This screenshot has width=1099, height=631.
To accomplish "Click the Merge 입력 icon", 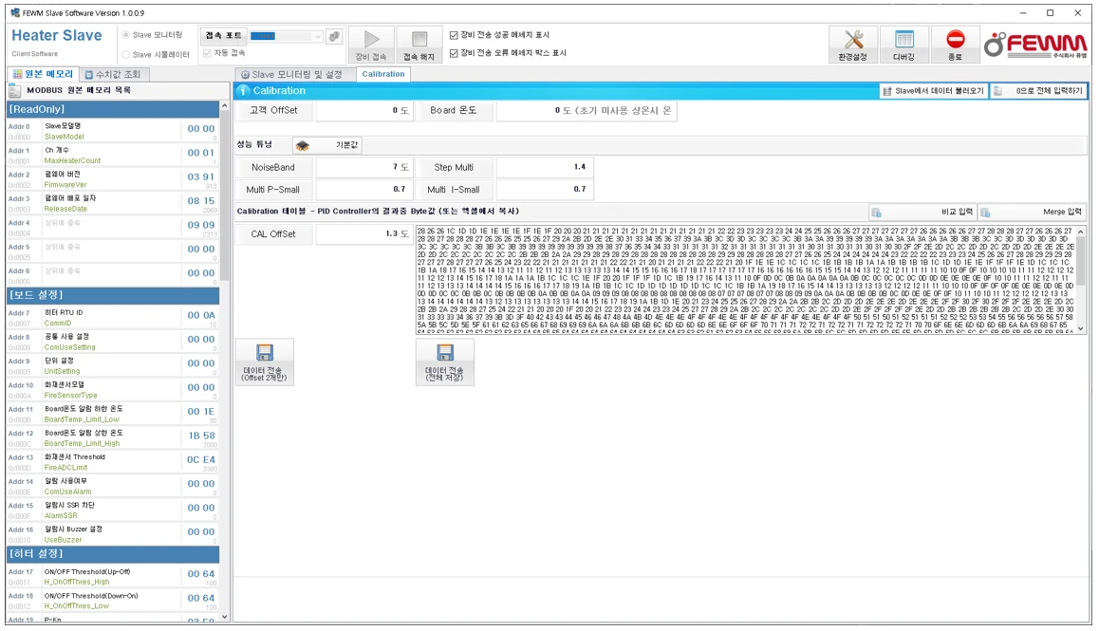I will point(985,212).
